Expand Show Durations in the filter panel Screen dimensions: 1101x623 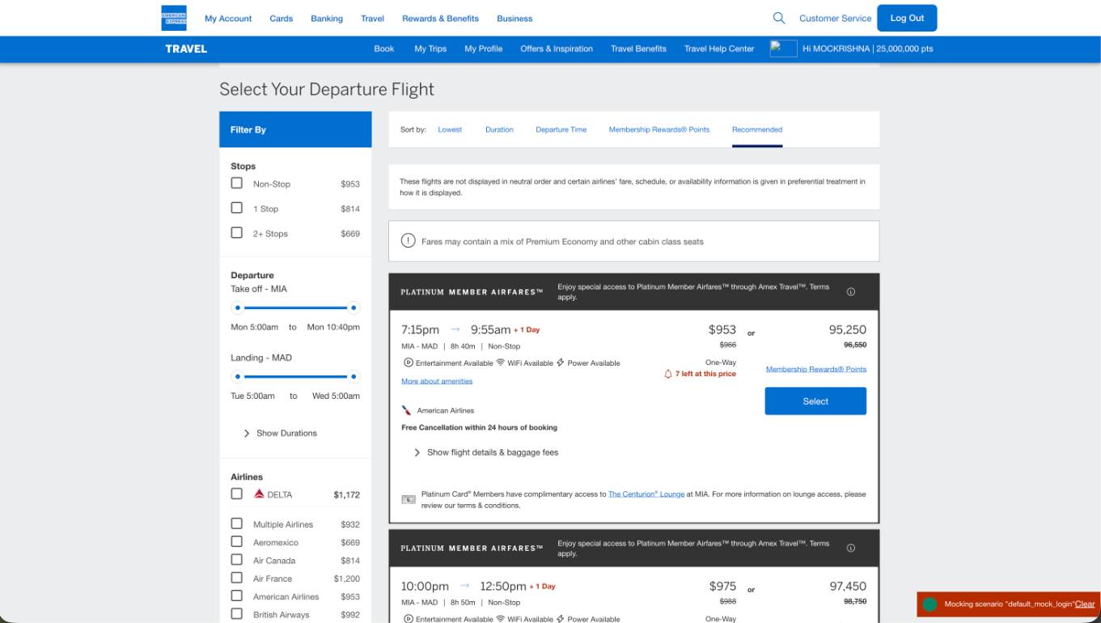pos(280,434)
